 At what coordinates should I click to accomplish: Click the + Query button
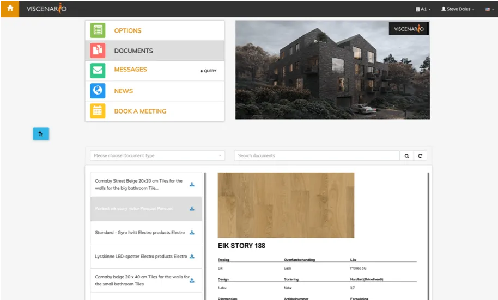click(208, 71)
